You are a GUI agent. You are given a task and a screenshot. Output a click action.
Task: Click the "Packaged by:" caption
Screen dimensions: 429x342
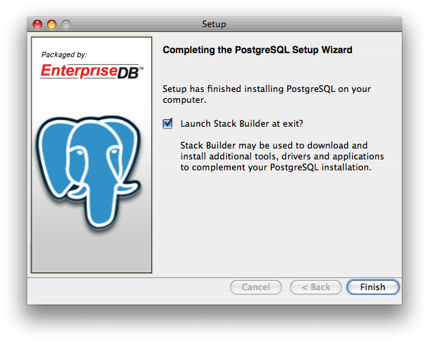[64, 55]
